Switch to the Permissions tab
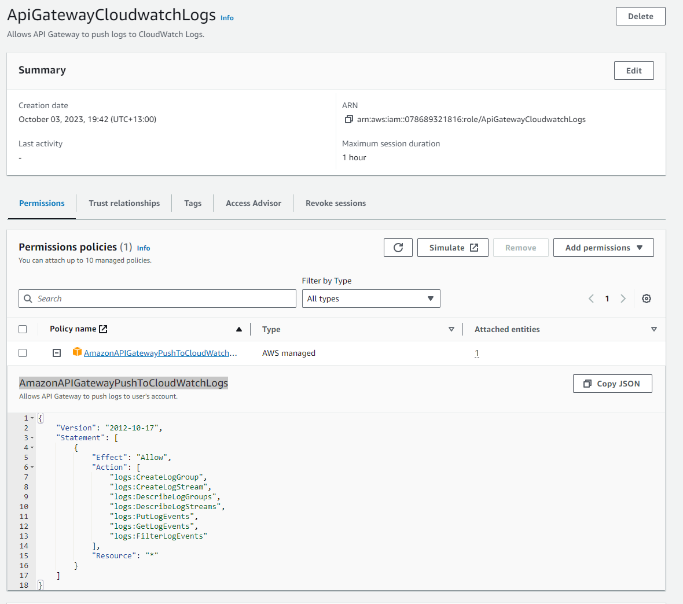The height and width of the screenshot is (604, 683). (42, 204)
